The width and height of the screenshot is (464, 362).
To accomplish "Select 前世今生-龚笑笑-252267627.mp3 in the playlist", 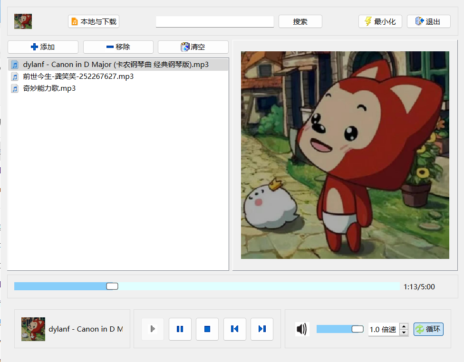I will point(118,76).
